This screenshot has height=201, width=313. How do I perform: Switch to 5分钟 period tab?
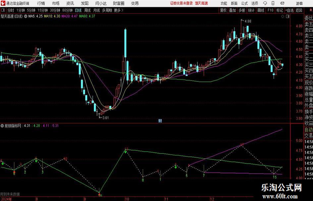point(31,10)
